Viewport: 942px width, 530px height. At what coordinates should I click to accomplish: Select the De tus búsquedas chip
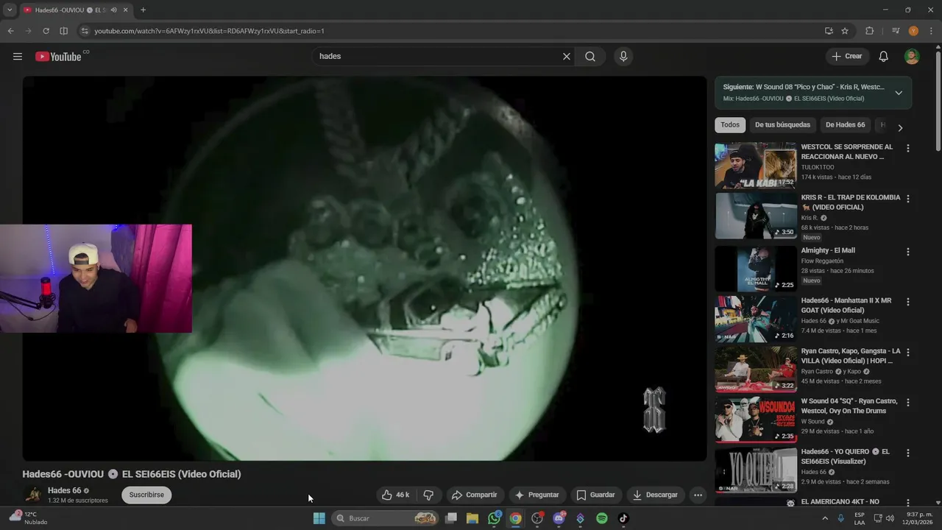tap(782, 125)
